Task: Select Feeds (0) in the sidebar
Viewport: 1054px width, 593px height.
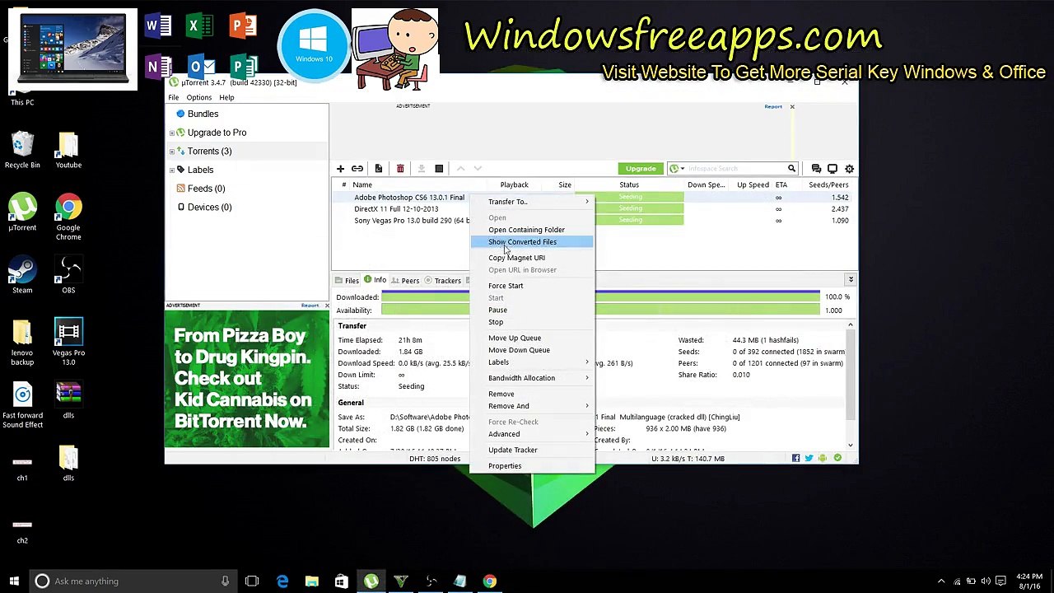Action: (206, 189)
